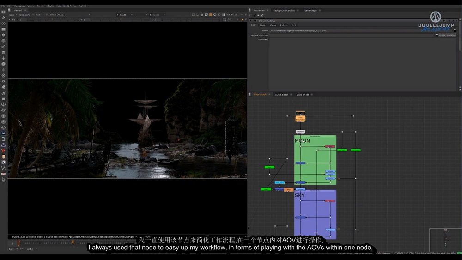The width and height of the screenshot is (462, 260).
Task: Switch to Curve Editor tab
Action: (x=281, y=95)
